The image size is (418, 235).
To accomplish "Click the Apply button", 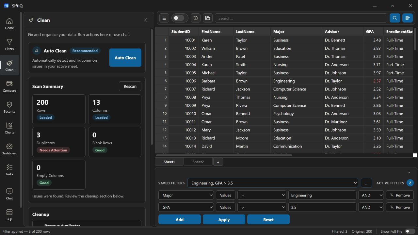I will [224, 219].
